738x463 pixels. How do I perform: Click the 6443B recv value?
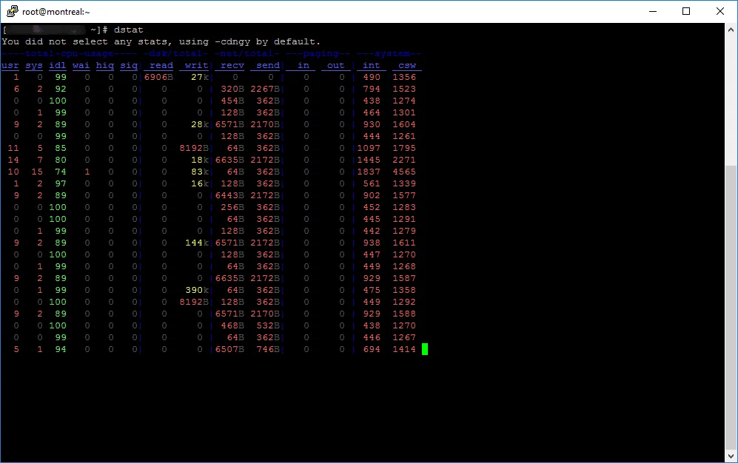229,195
